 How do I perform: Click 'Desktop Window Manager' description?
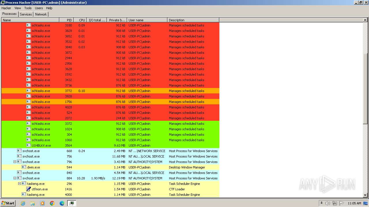(187, 167)
